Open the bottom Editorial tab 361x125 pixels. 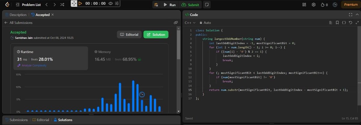click(x=41, y=120)
